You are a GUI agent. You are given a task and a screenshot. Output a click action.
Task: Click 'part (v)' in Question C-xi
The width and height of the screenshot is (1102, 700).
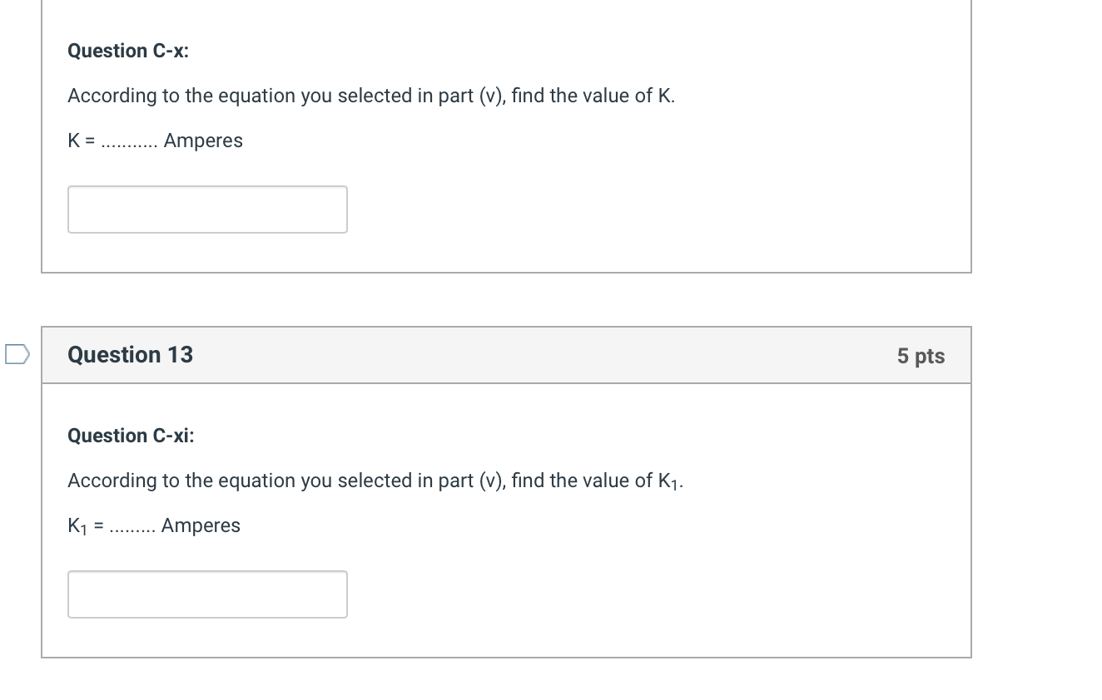coord(472,481)
